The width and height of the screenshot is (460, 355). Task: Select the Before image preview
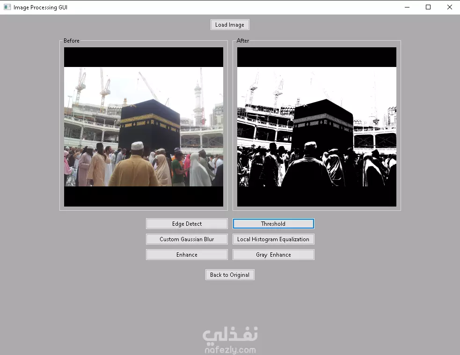point(144,127)
